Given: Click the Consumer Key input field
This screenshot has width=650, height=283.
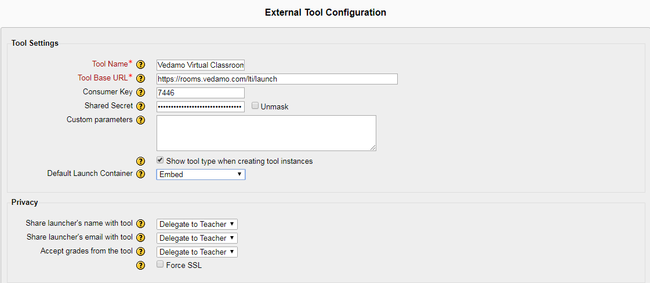Looking at the screenshot, I should point(201,93).
